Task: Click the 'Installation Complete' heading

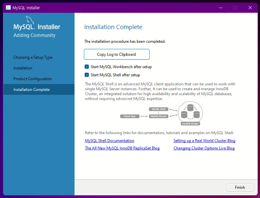Action: coord(113,27)
